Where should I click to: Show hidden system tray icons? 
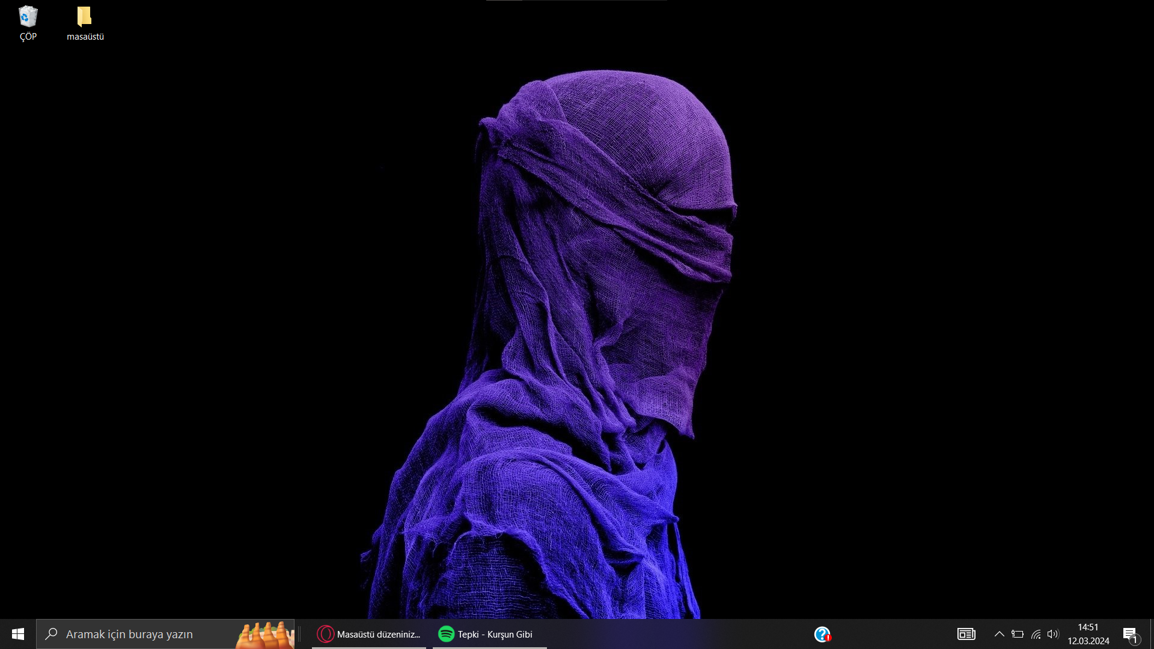click(999, 634)
